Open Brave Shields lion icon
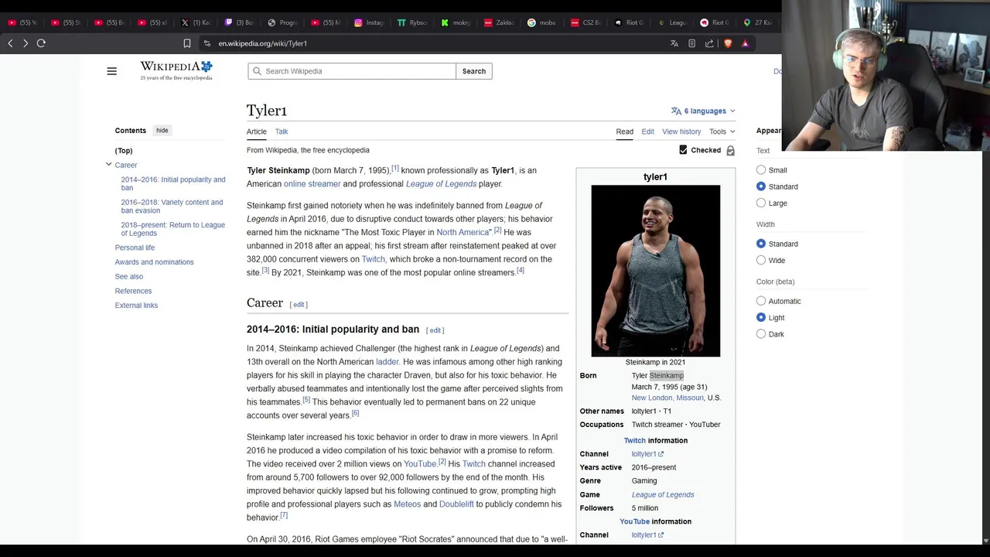Screen dimensions: 990x557 (727, 43)
